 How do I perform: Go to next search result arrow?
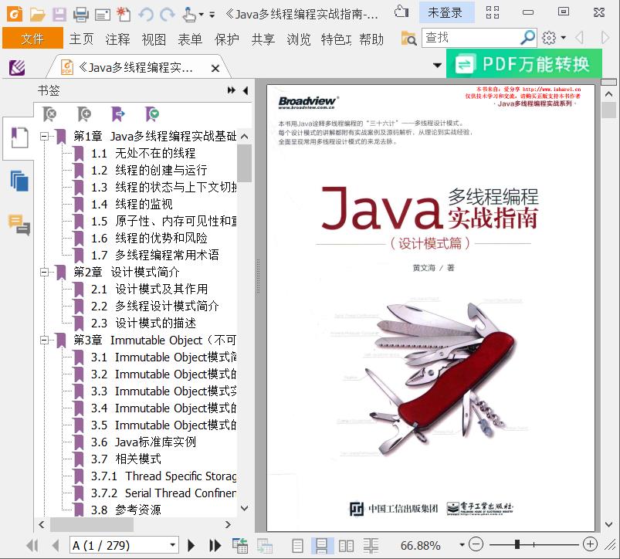pos(605,38)
